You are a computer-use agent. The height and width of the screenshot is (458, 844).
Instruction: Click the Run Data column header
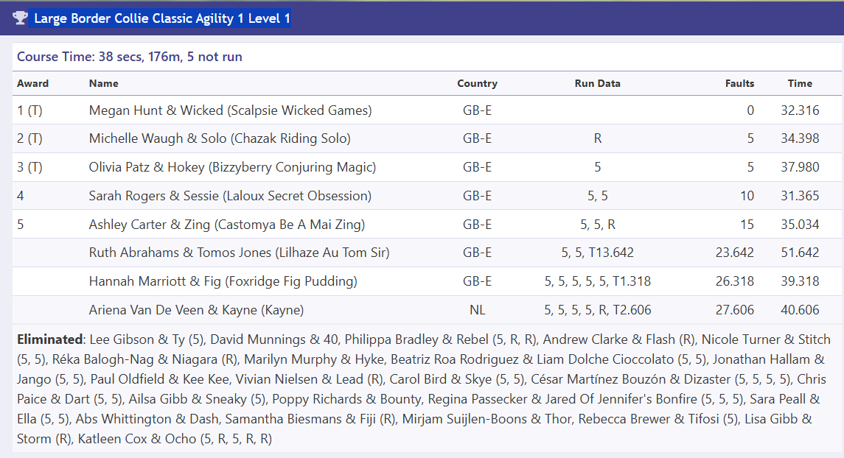point(598,83)
